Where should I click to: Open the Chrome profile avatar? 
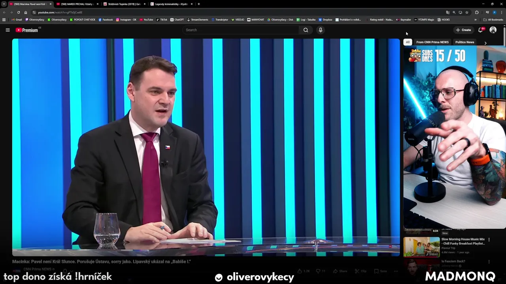pyautogui.click(x=494, y=13)
